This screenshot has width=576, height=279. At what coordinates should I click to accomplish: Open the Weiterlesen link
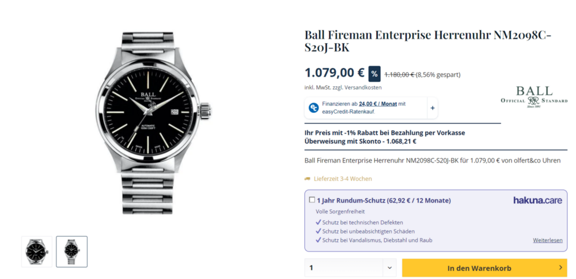coord(547,240)
